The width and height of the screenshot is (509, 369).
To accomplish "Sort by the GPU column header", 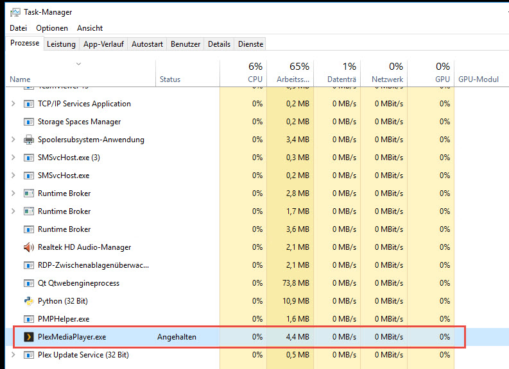I will [431, 74].
